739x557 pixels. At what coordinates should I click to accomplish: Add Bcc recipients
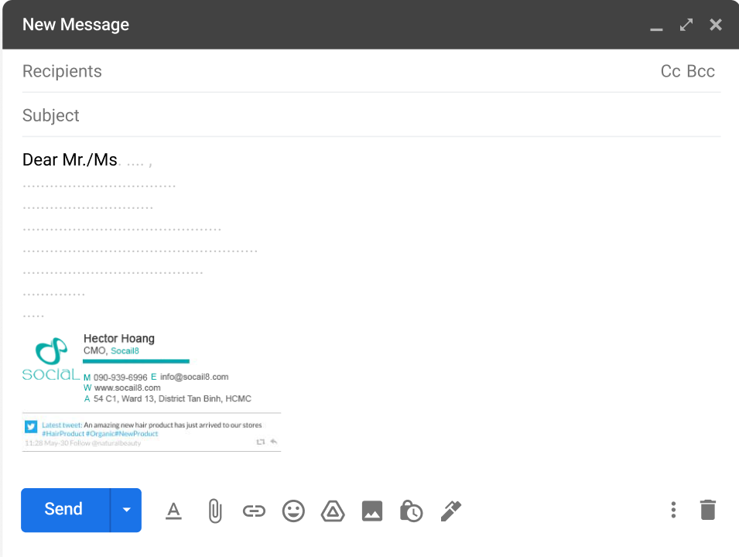701,71
